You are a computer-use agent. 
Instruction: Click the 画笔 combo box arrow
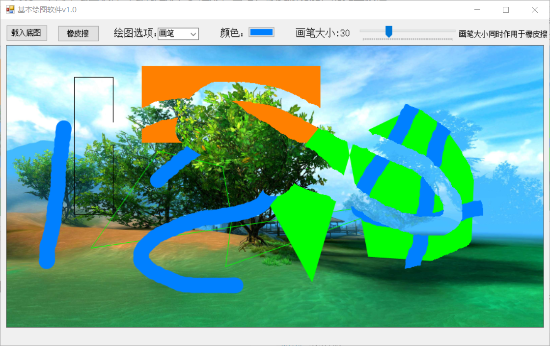coord(194,33)
